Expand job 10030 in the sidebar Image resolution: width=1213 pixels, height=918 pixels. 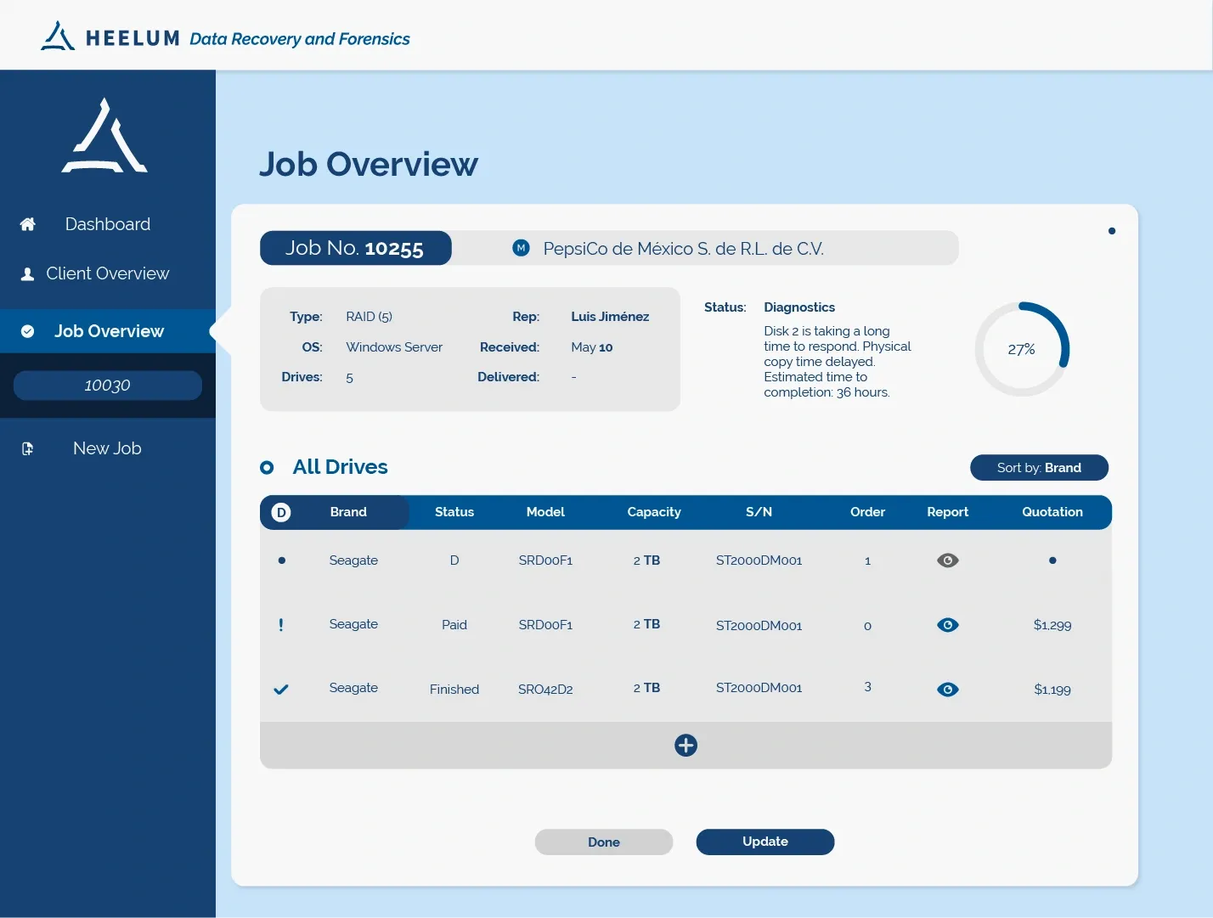pos(108,386)
